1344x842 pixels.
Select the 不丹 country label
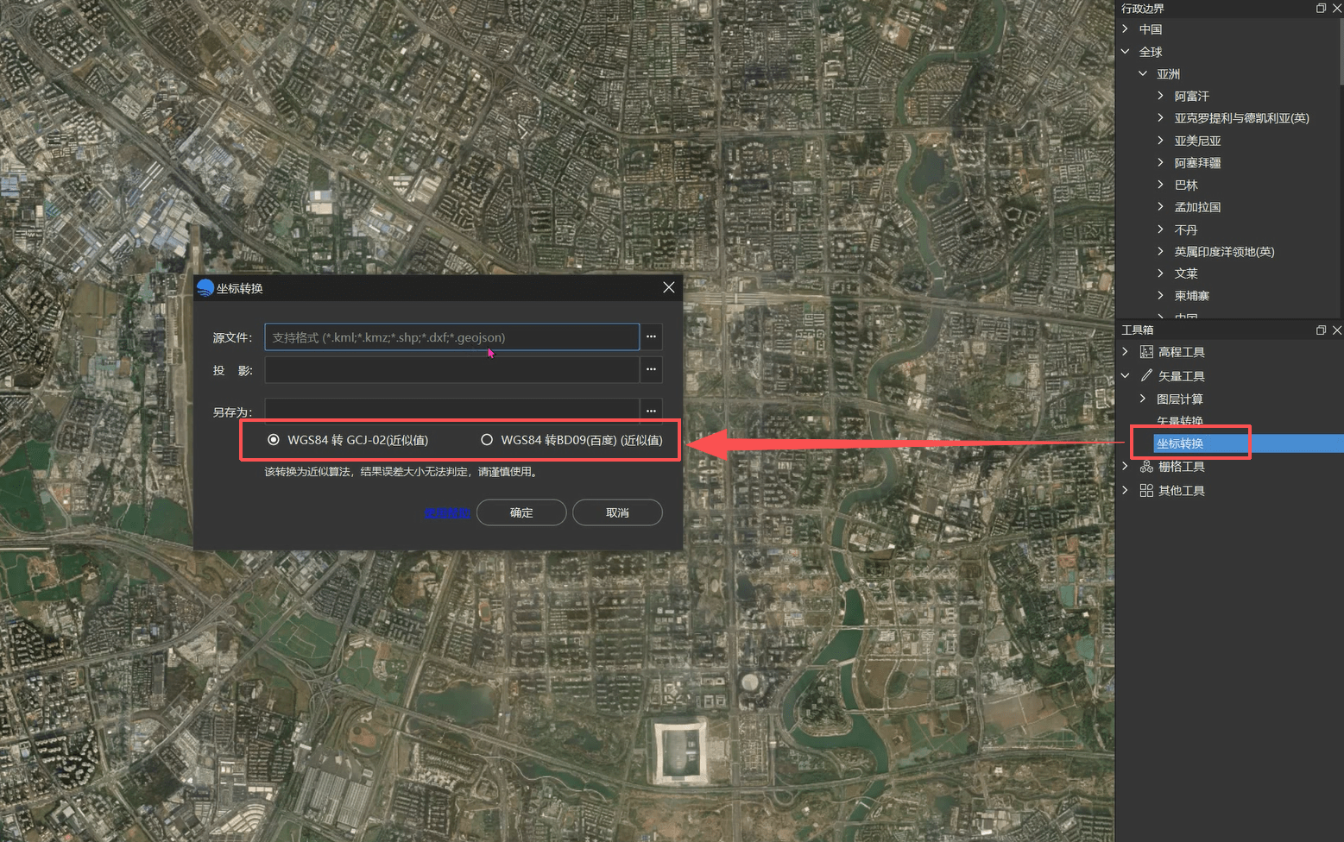pos(1186,229)
